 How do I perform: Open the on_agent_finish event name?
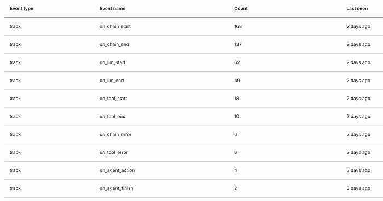(x=116, y=188)
